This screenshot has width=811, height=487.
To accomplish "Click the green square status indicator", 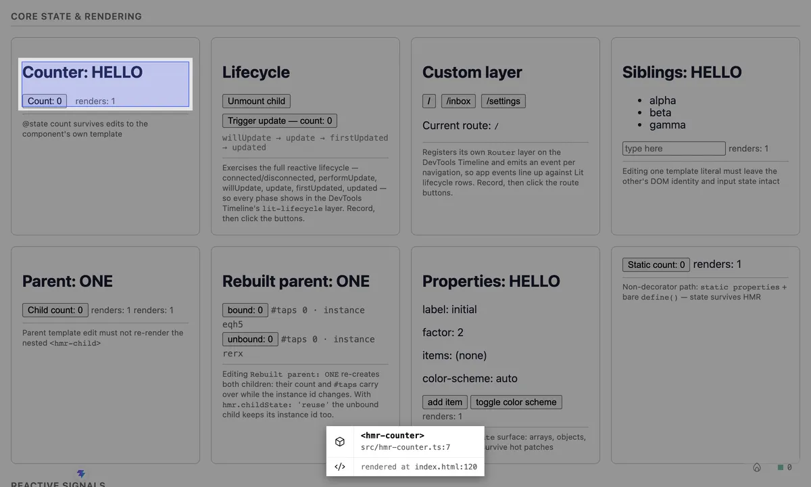I will click(781, 467).
